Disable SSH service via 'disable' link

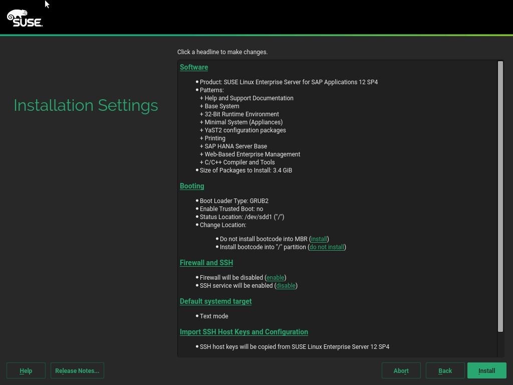286,285
